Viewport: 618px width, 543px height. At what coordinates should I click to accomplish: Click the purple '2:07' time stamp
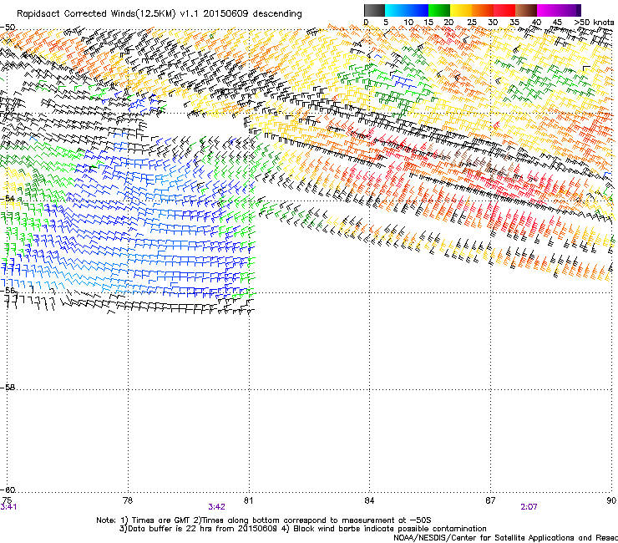coord(529,507)
